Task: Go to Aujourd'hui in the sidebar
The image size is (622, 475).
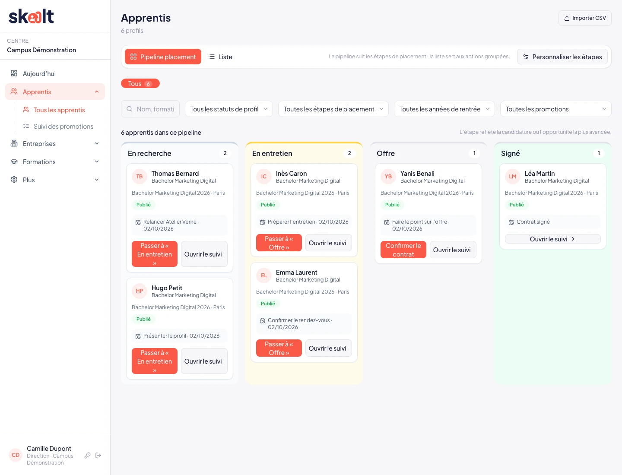Action: pyautogui.click(x=55, y=73)
